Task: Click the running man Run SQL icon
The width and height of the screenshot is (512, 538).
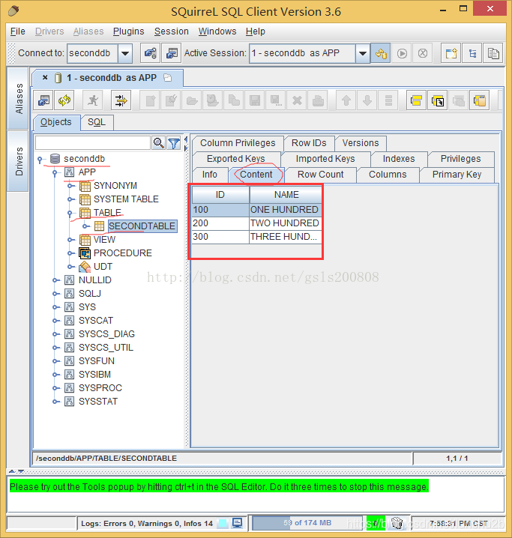Action: 93,100
